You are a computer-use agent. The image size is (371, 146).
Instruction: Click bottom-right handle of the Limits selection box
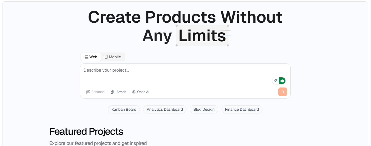[x=228, y=45]
